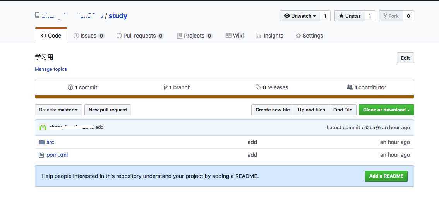Click Upload files button
The height and width of the screenshot is (197, 439).
pos(312,110)
